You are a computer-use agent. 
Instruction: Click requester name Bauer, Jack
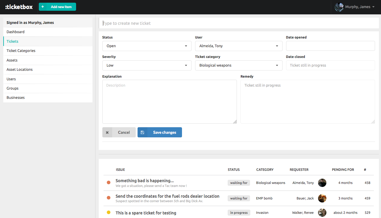click(305, 198)
